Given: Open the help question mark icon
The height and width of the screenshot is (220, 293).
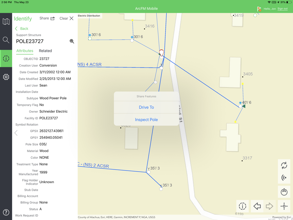Looking at the screenshot, I should [x=6, y=212].
